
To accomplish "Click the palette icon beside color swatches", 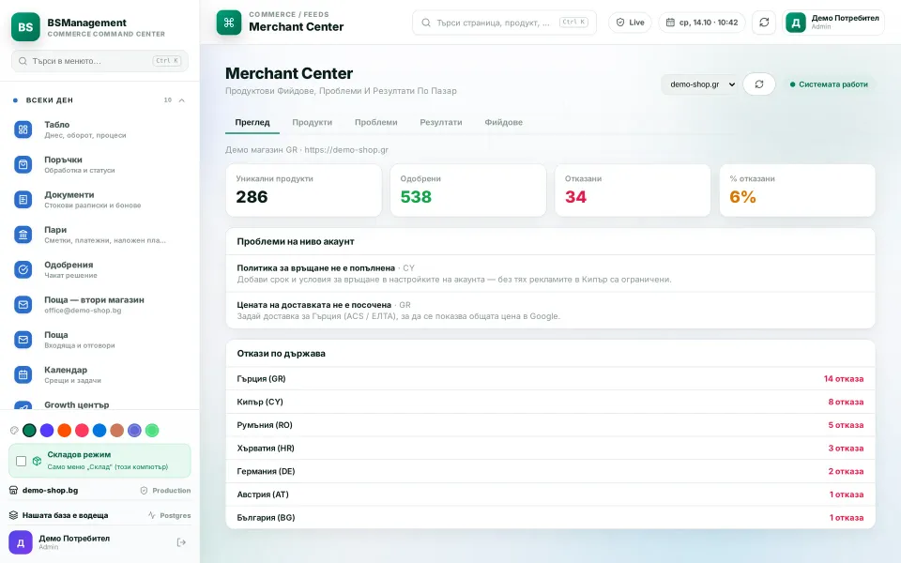I will tap(14, 431).
